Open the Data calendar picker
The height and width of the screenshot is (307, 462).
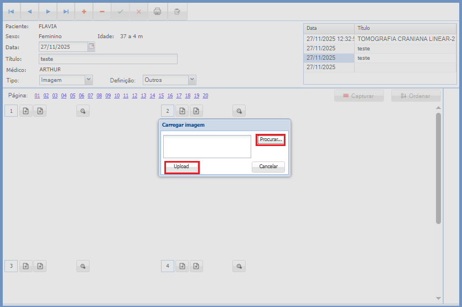[91, 46]
